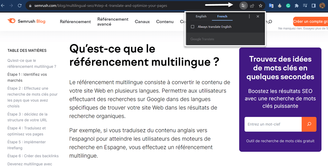The image size is (328, 166).
Task: Go back to the previous page
Action: click(x=3, y=6)
